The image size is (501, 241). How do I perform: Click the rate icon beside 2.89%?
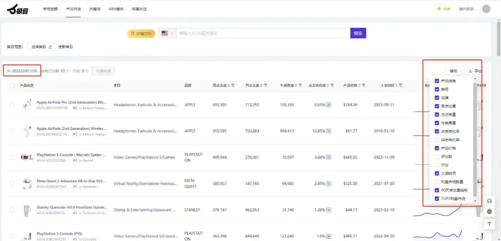(328, 184)
